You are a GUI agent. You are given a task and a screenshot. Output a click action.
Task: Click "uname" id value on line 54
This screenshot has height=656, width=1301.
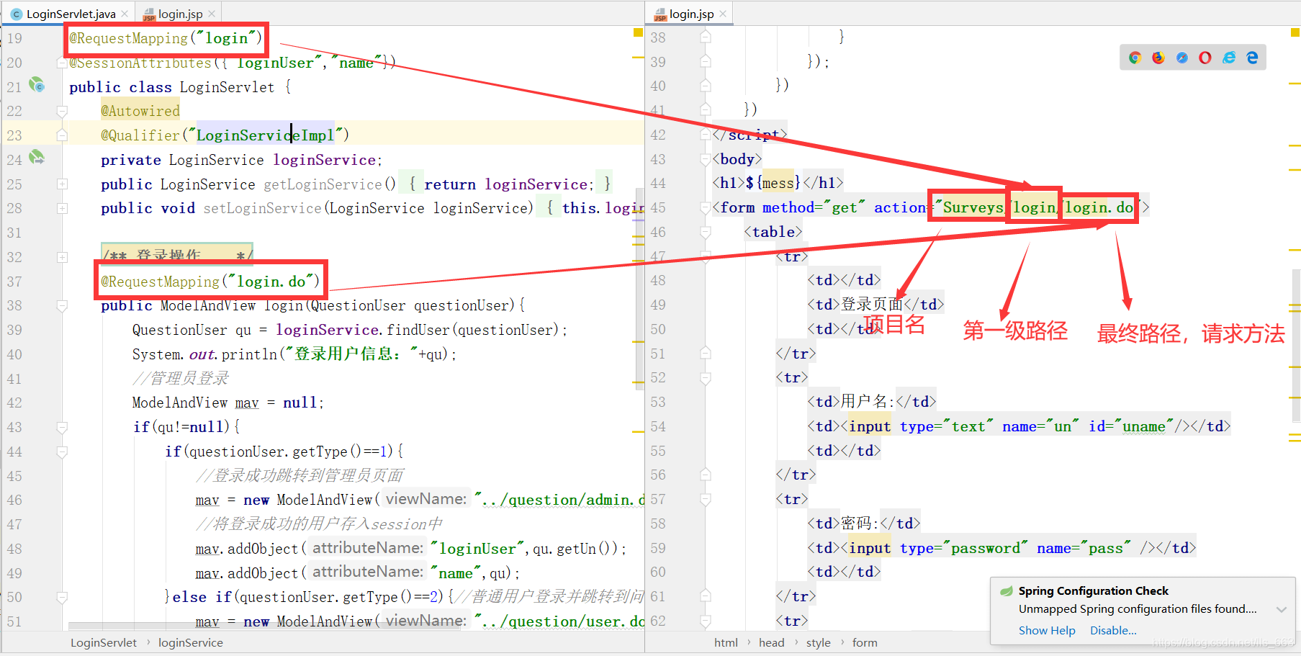(x=1143, y=426)
